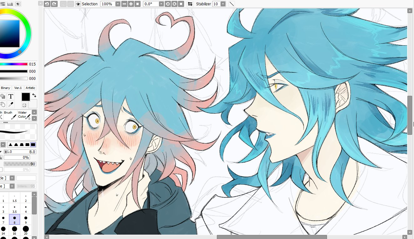This screenshot has width=414, height=239.
Task: Click the Undo arrow in the top toolbar
Action: click(x=47, y=4)
